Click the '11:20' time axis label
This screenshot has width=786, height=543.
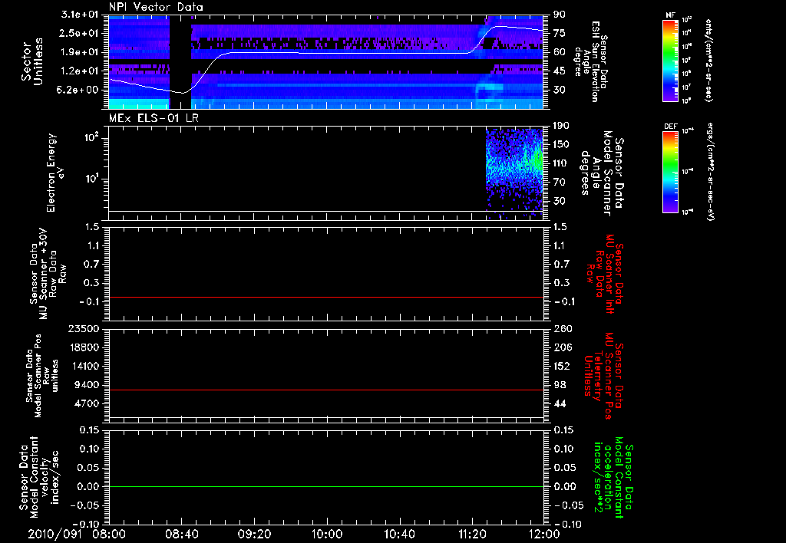coord(472,534)
